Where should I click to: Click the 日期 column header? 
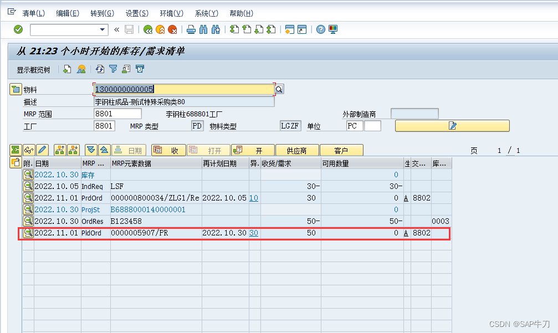coord(58,163)
